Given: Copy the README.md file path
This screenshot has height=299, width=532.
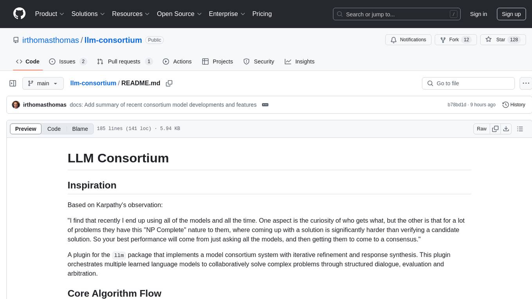Looking at the screenshot, I should tap(169, 83).
